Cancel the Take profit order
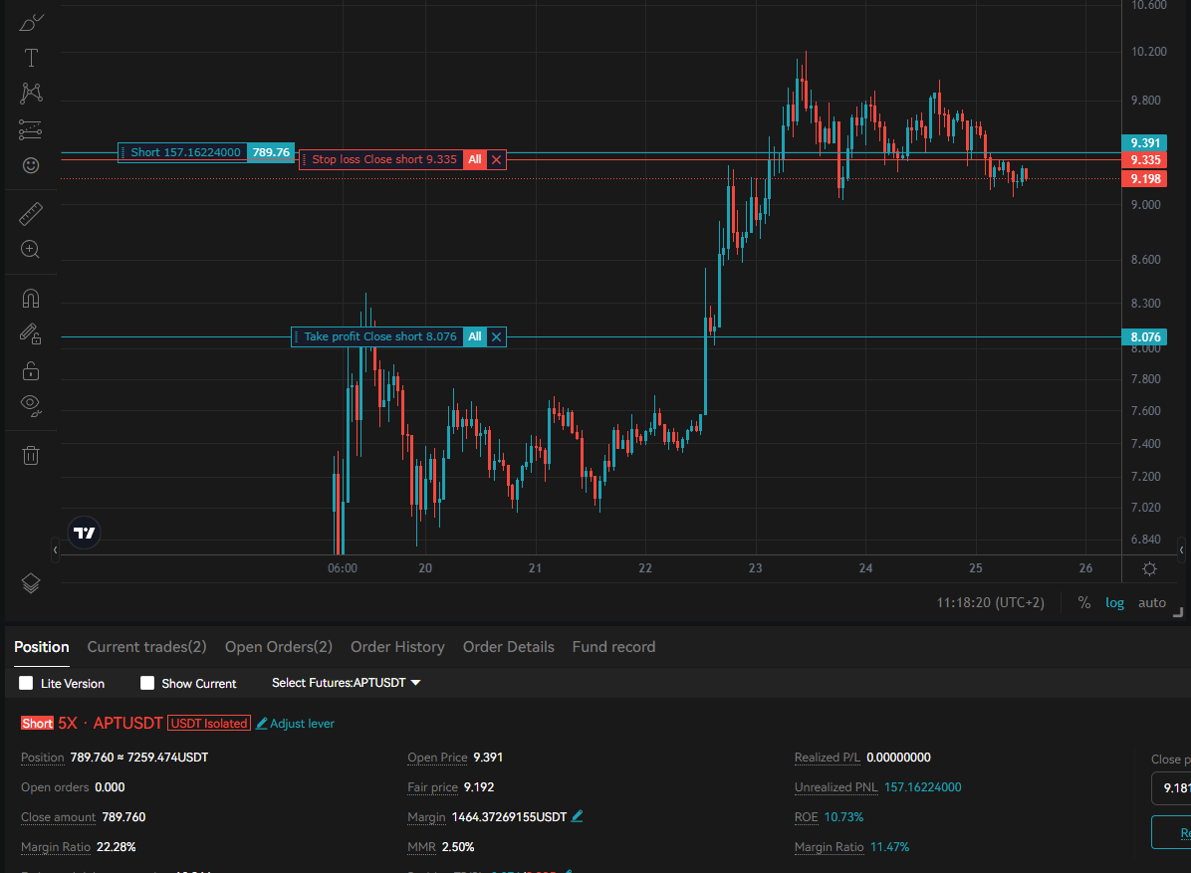 pos(496,336)
